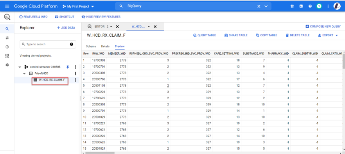The width and height of the screenshot is (345, 154).
Task: Open Features & Info
Action: point(33,17)
